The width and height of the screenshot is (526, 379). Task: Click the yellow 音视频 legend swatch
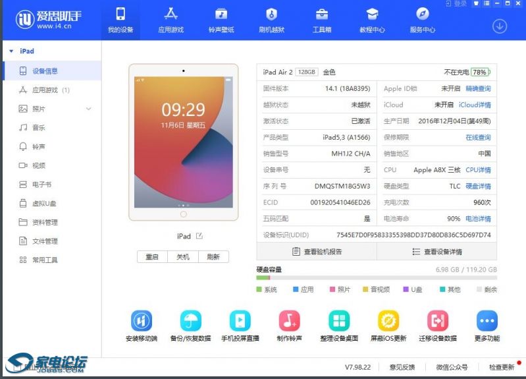pyautogui.click(x=365, y=289)
